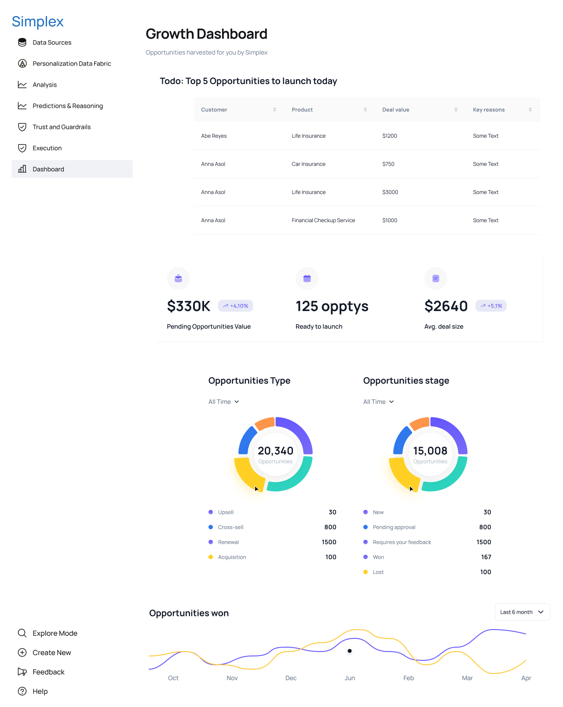Click the Trust and Guardrails shield icon

coord(22,127)
